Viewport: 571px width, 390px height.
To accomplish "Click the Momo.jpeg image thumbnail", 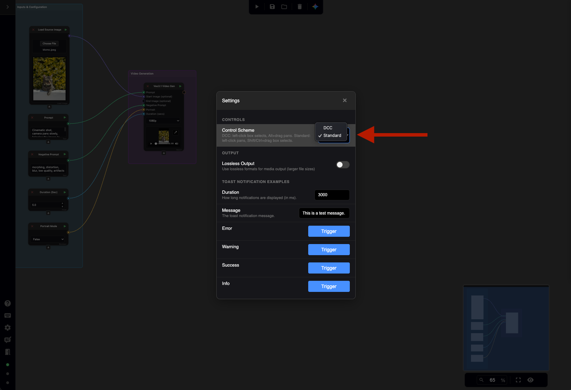I will click(49, 79).
